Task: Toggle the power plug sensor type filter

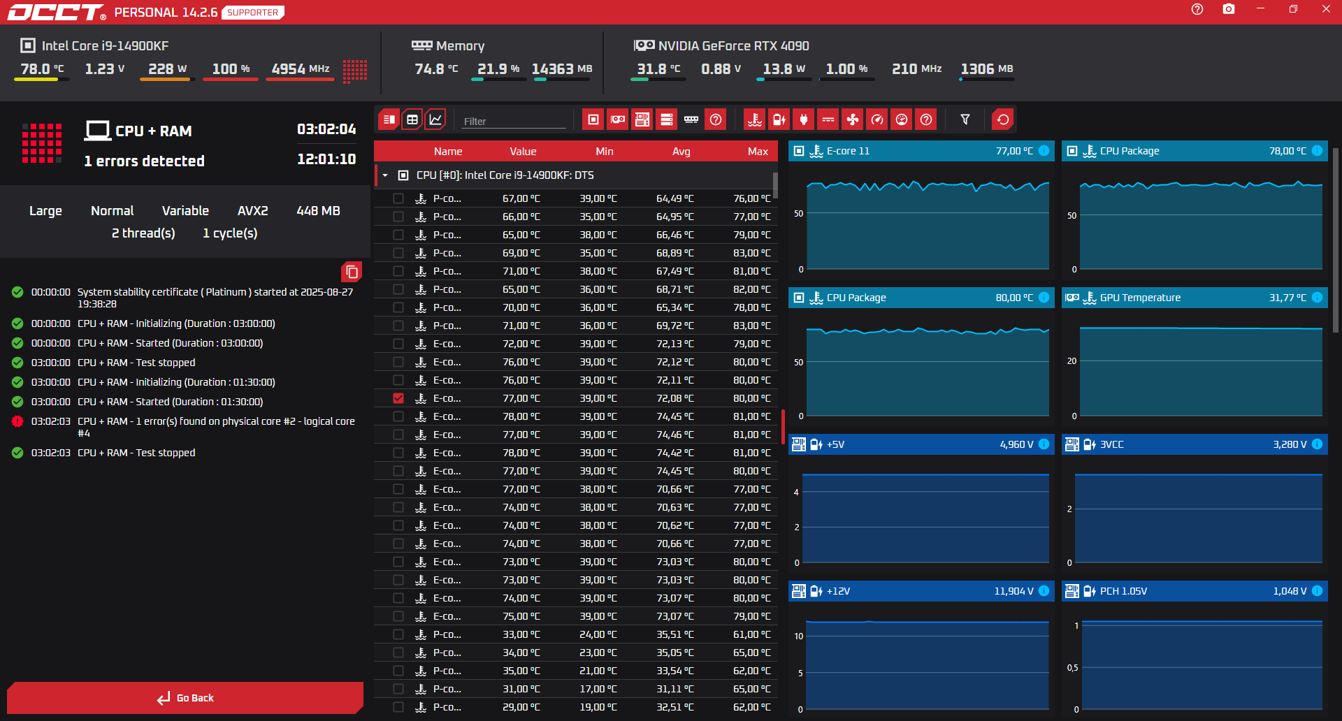Action: click(x=804, y=119)
